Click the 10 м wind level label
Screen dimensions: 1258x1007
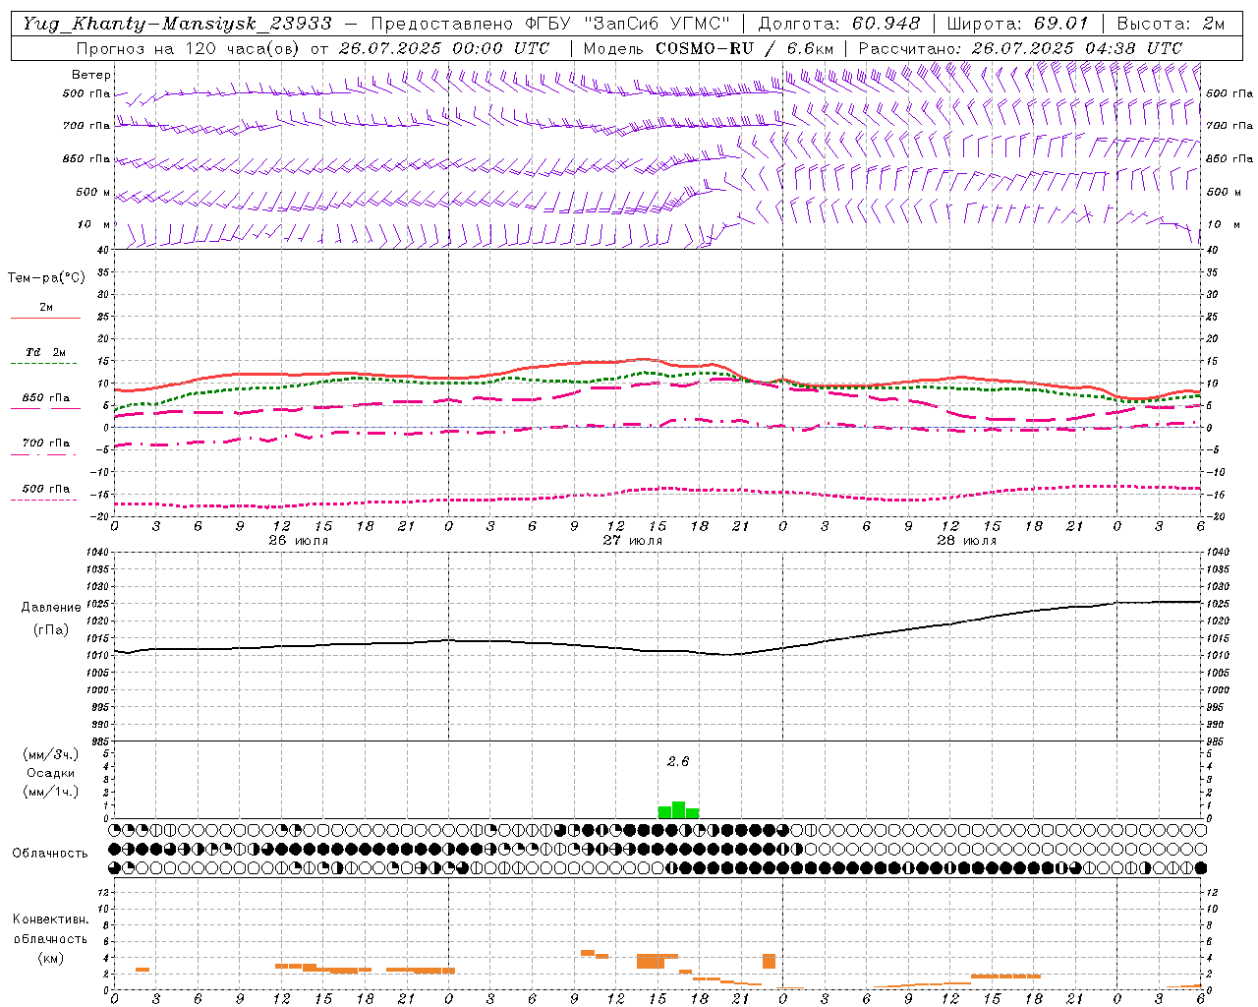click(93, 224)
